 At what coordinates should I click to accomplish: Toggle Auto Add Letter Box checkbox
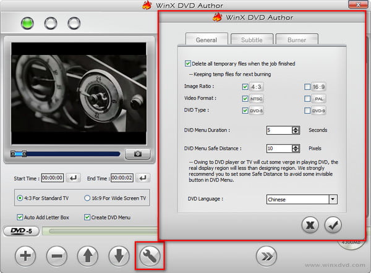coord(20,217)
